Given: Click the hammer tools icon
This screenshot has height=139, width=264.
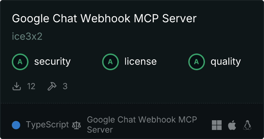Looking at the screenshot, I should click(x=52, y=86).
